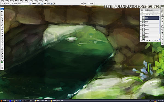Hide the 图层 5 layer
The width and height of the screenshot is (164, 102).
tap(141, 26)
